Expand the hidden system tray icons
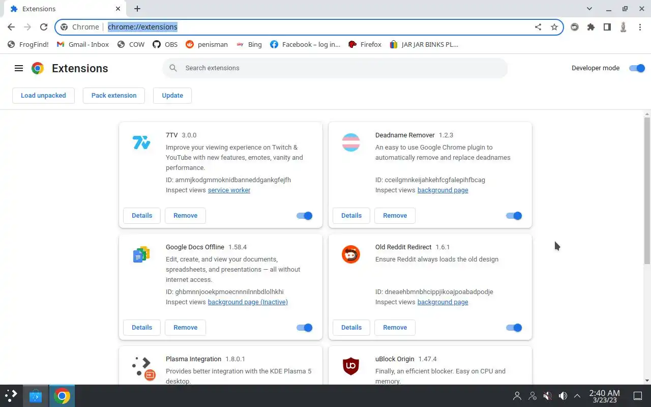Viewport: 651px width, 407px height. [577, 396]
